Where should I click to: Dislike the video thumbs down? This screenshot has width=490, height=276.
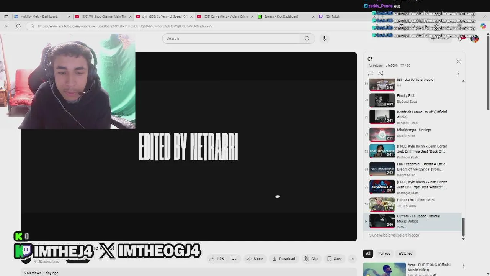(234, 259)
